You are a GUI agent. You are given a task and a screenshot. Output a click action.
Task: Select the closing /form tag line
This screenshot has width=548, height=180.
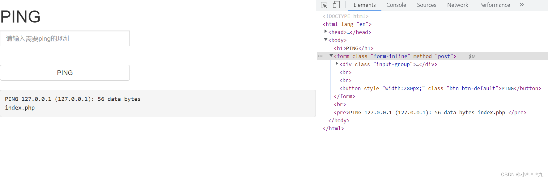[x=344, y=96]
